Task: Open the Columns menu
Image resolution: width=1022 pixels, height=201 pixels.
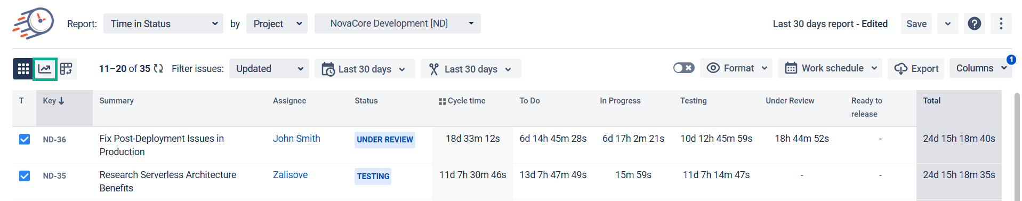Action: pos(980,68)
